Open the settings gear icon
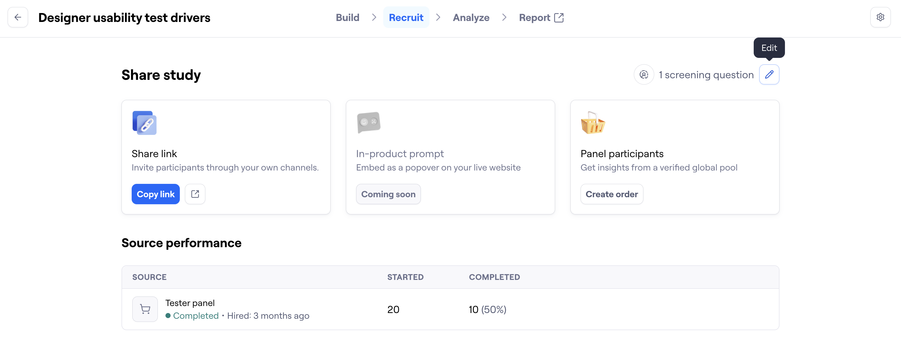Image resolution: width=901 pixels, height=348 pixels. 880,17
